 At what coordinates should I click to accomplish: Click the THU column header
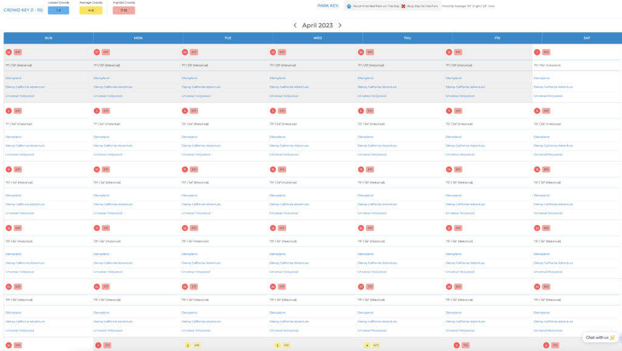coord(408,38)
